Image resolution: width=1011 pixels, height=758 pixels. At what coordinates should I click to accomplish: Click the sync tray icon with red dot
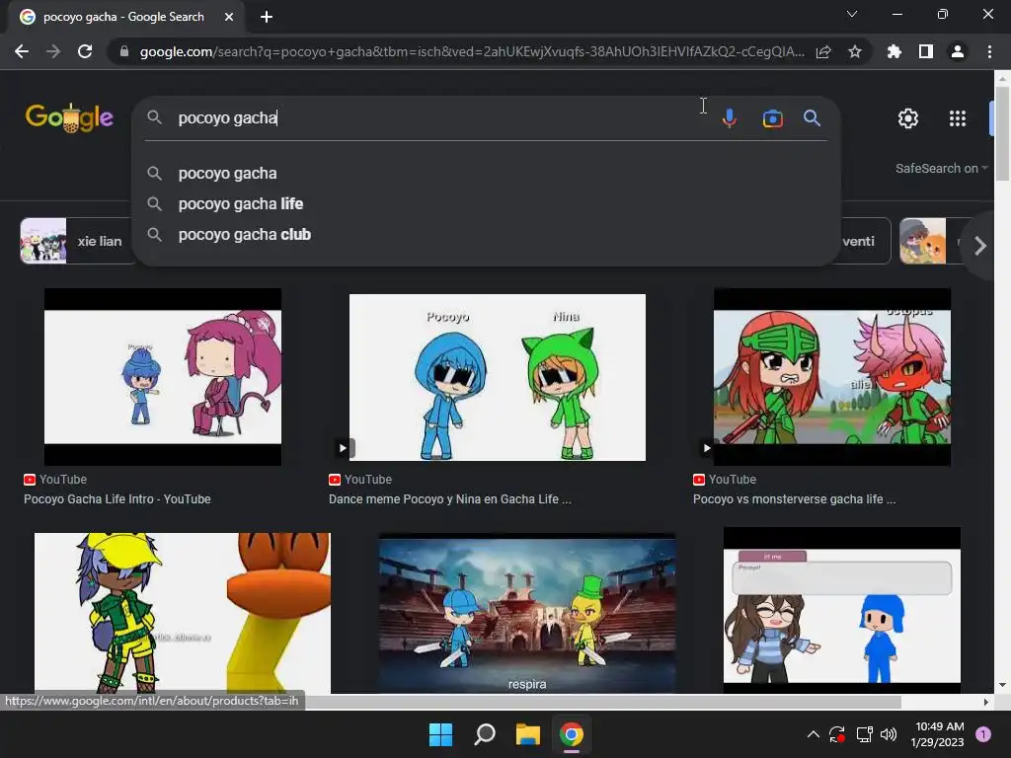tap(837, 734)
